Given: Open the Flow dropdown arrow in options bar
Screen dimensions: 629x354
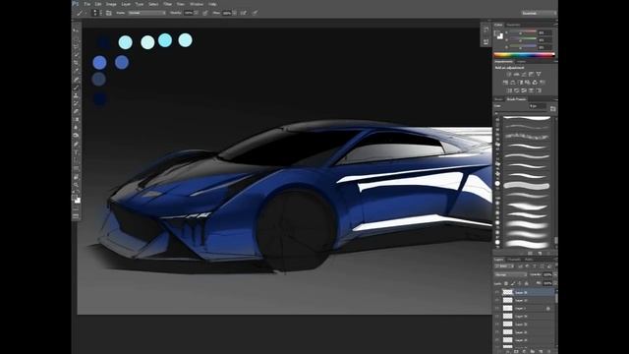Looking at the screenshot, I should [235, 13].
